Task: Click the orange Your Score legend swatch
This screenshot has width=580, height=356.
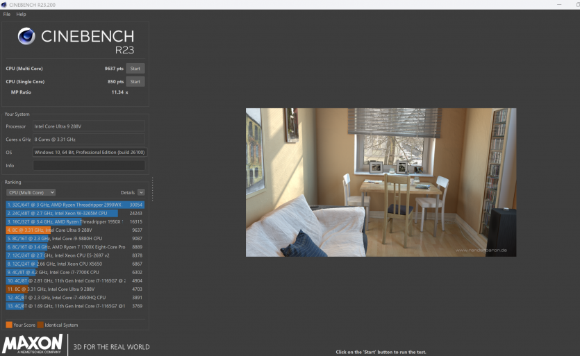Action: pyautogui.click(x=8, y=325)
